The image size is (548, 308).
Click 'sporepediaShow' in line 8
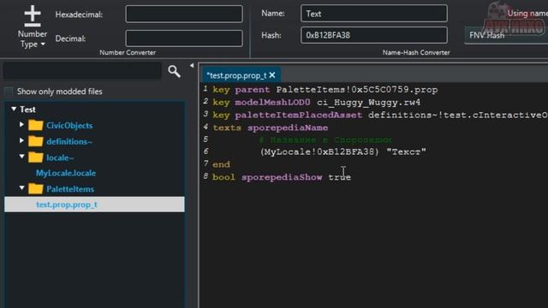click(x=282, y=177)
